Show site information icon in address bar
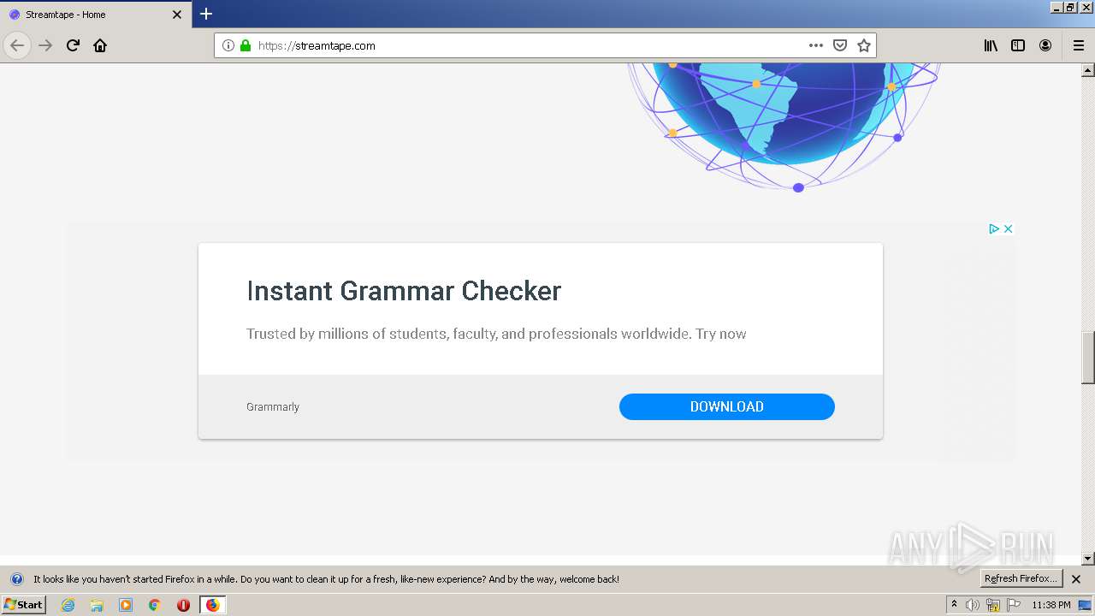 (228, 45)
